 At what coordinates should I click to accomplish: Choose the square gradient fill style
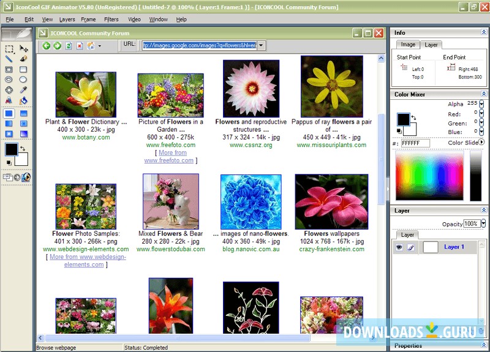(x=9, y=134)
